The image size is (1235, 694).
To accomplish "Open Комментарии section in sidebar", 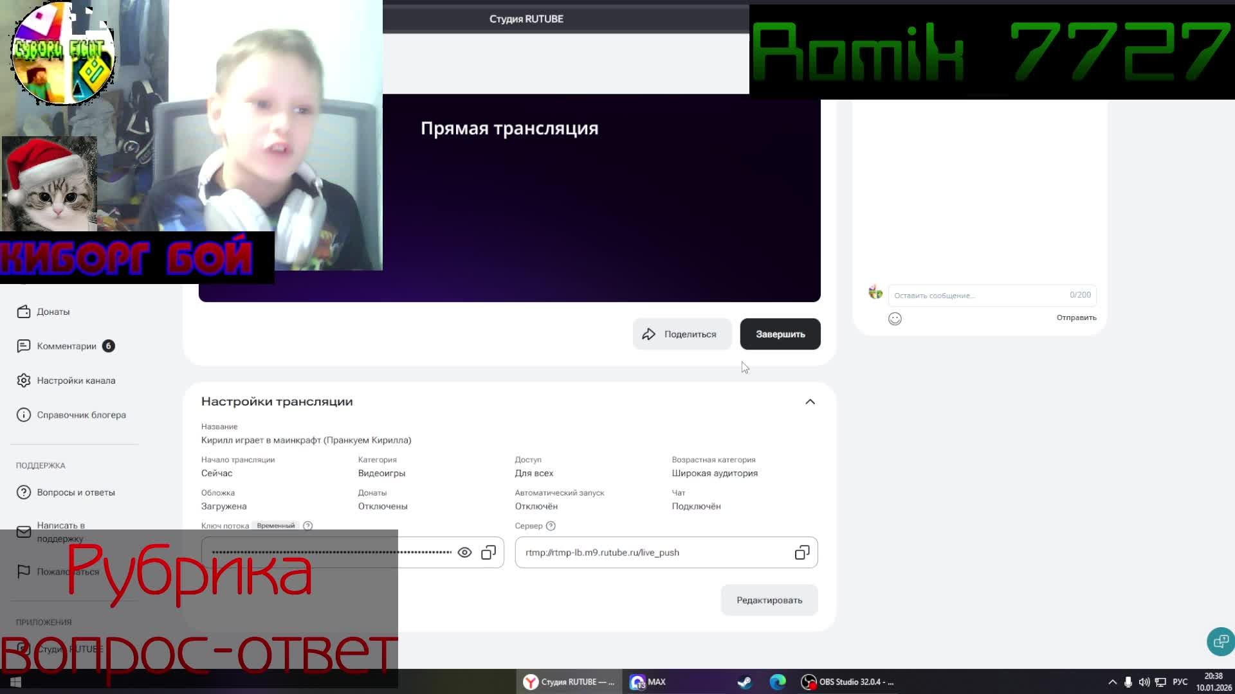I will tap(66, 346).
